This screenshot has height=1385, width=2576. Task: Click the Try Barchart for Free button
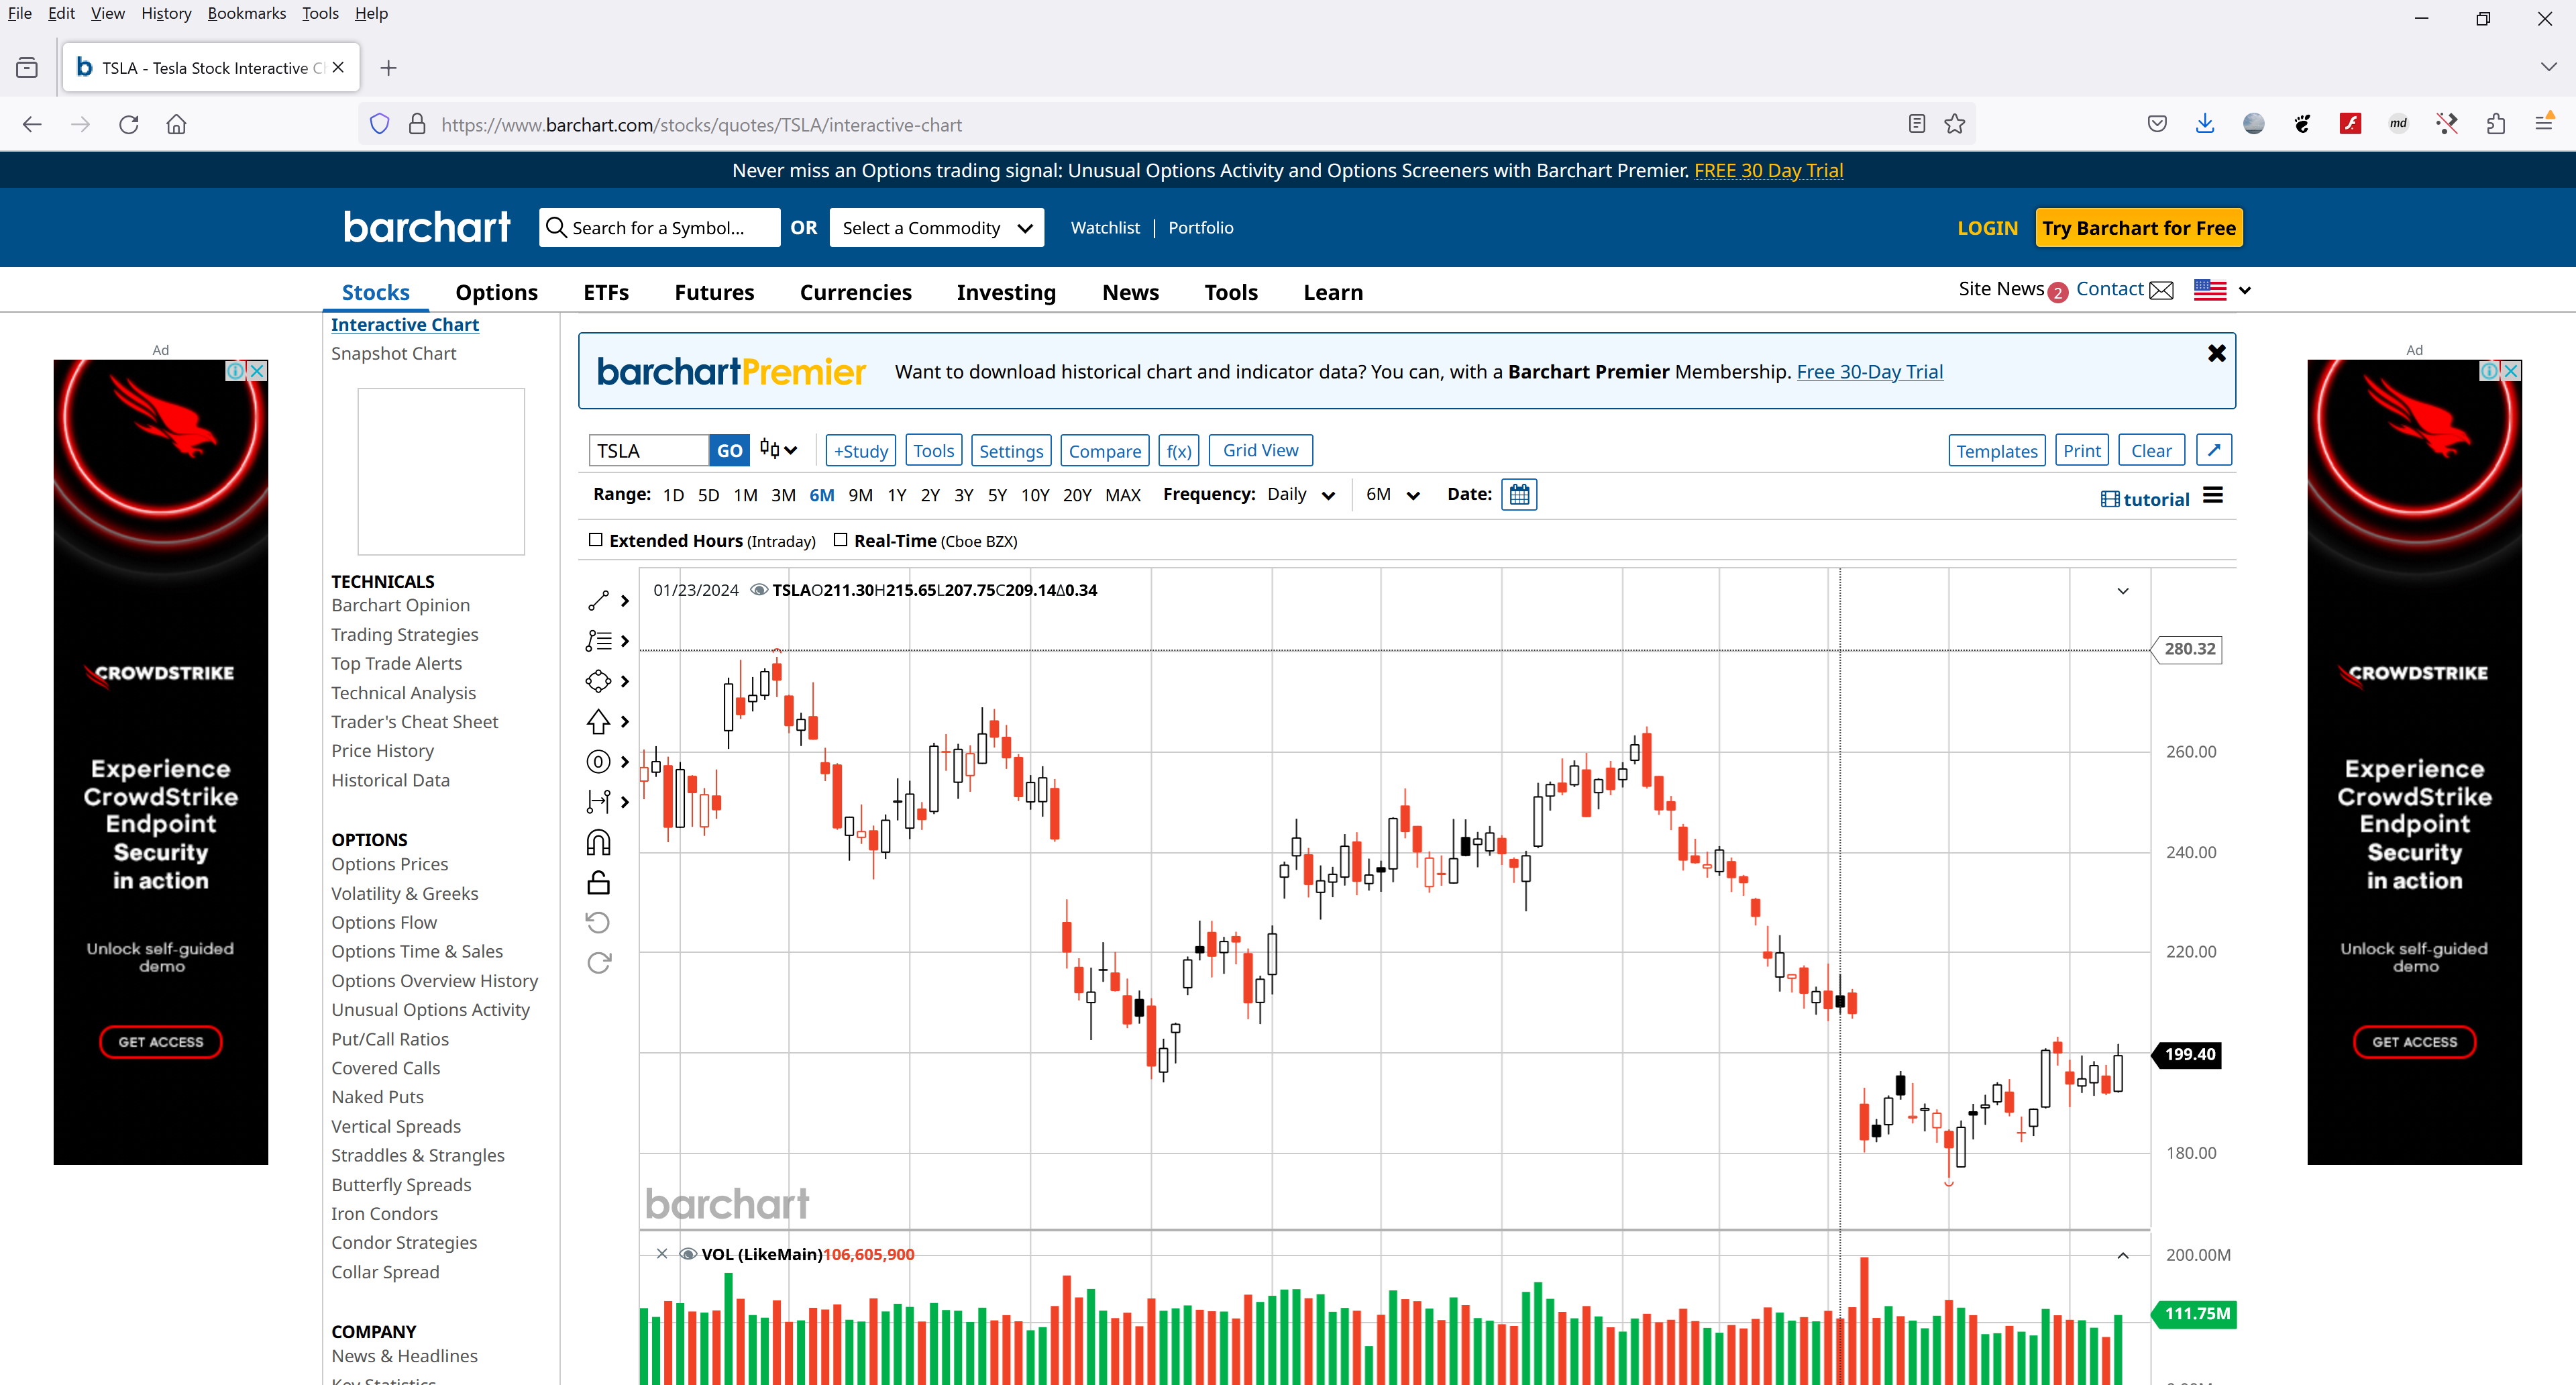(x=2139, y=228)
